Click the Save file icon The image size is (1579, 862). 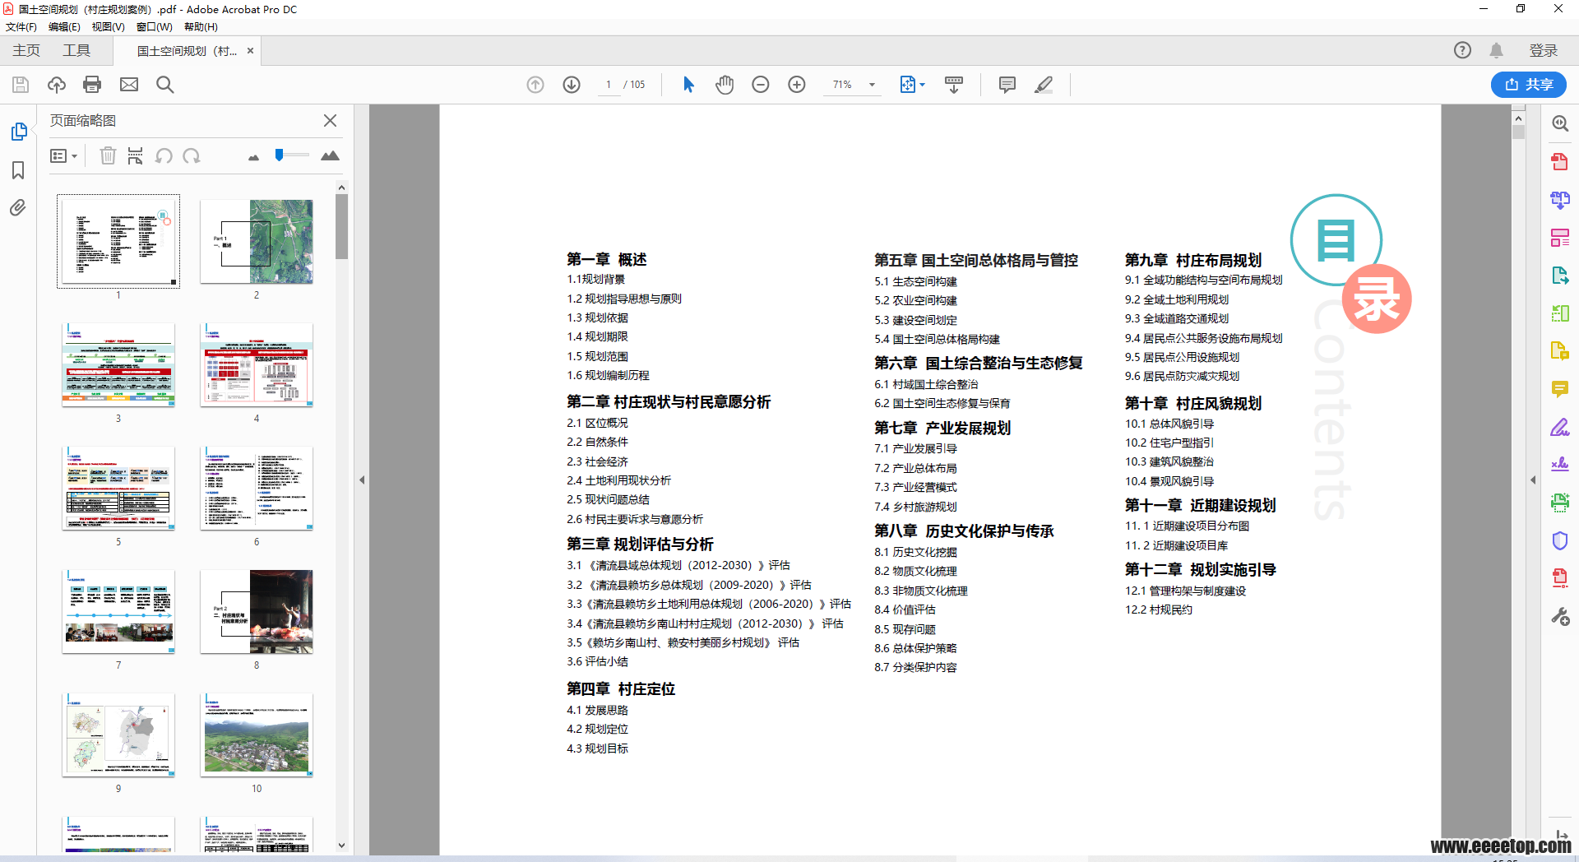pos(21,85)
